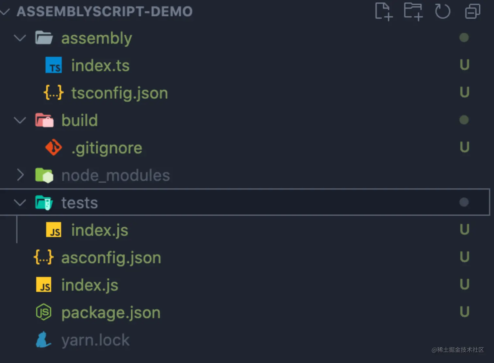This screenshot has width=494, height=363.
Task: Click the New Folder icon
Action: (x=413, y=12)
